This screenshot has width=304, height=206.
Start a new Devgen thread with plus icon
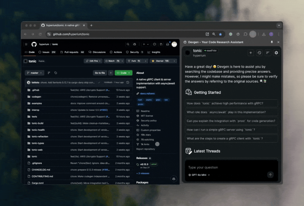tap(251, 53)
